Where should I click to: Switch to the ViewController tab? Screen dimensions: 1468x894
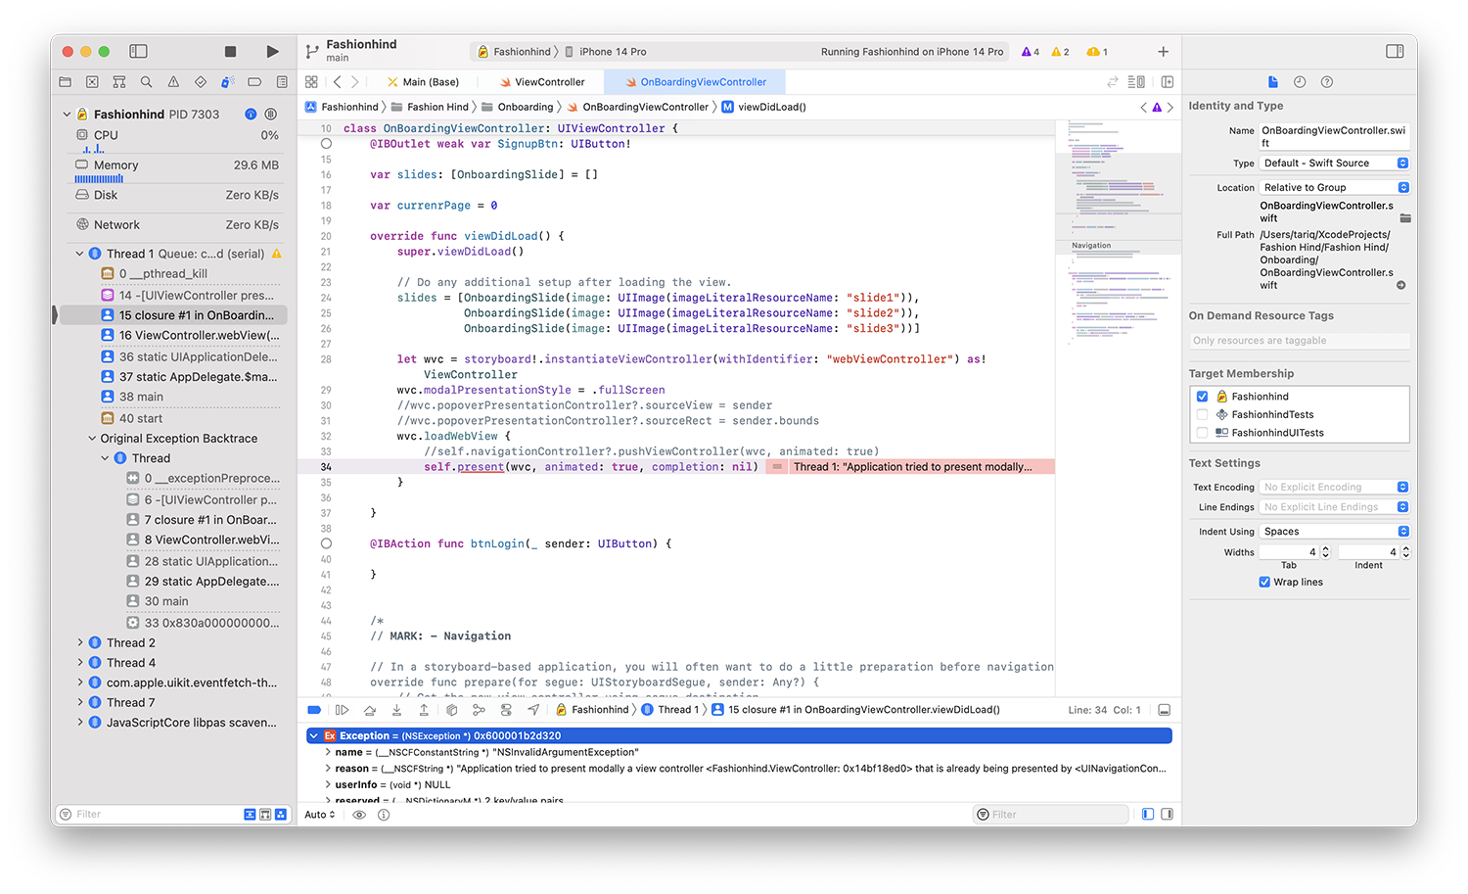541,82
